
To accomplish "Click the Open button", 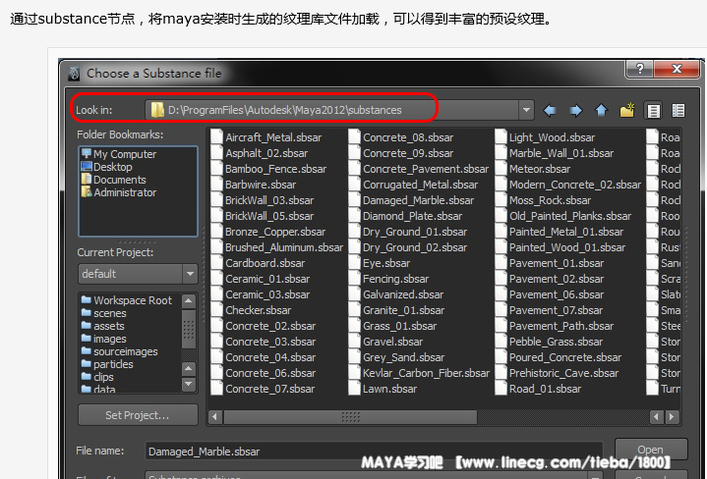I will 651,450.
